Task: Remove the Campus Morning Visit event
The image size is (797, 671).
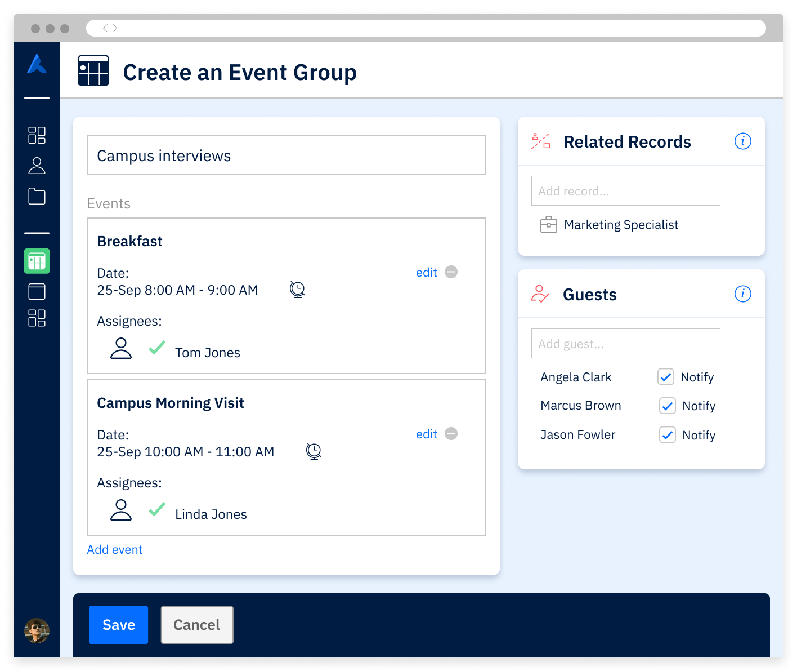Action: pos(451,434)
